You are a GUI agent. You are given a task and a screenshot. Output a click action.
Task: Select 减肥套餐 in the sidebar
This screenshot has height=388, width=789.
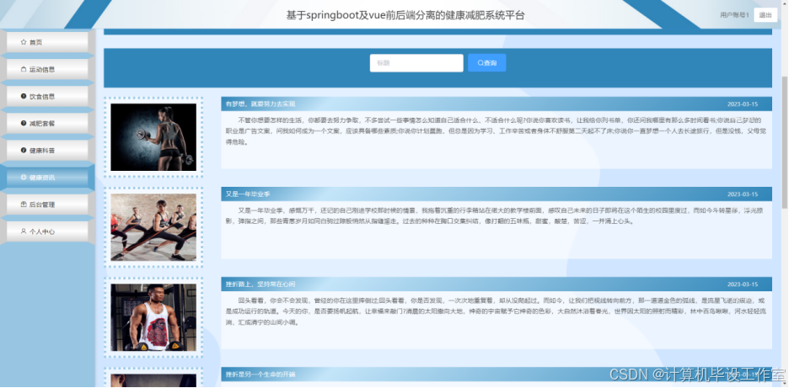[47, 124]
